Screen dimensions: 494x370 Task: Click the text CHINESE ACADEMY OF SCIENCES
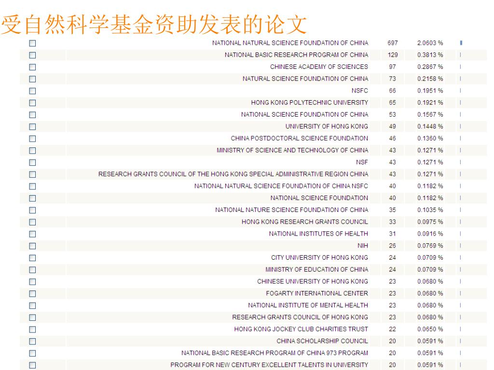pos(319,66)
